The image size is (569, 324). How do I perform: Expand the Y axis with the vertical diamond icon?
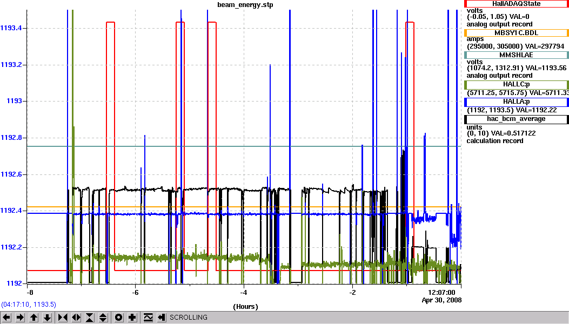(x=103, y=318)
